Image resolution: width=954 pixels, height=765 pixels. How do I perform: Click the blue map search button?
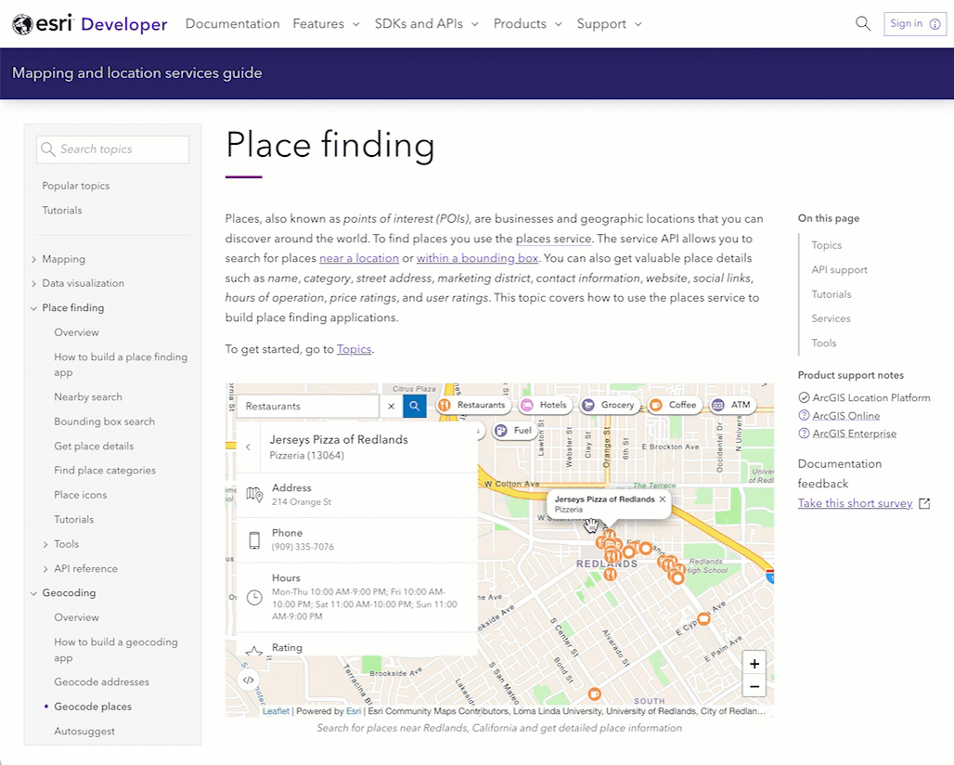(x=414, y=406)
